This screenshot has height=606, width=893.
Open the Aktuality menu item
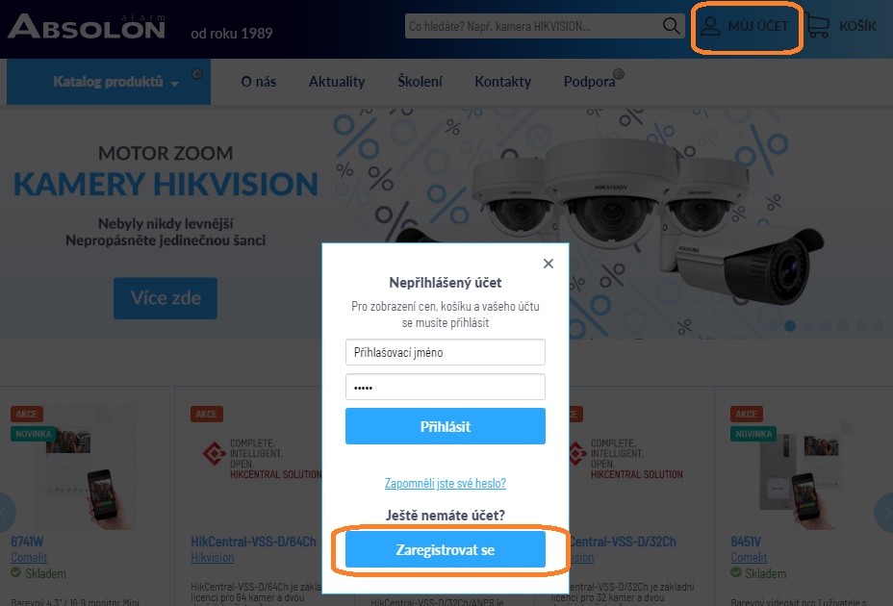337,82
